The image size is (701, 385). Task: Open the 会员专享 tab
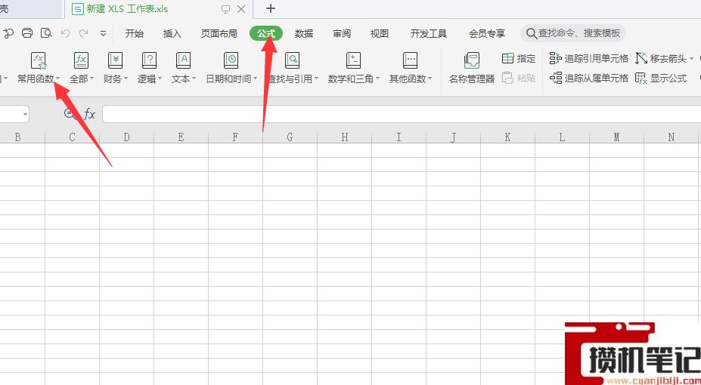click(487, 33)
